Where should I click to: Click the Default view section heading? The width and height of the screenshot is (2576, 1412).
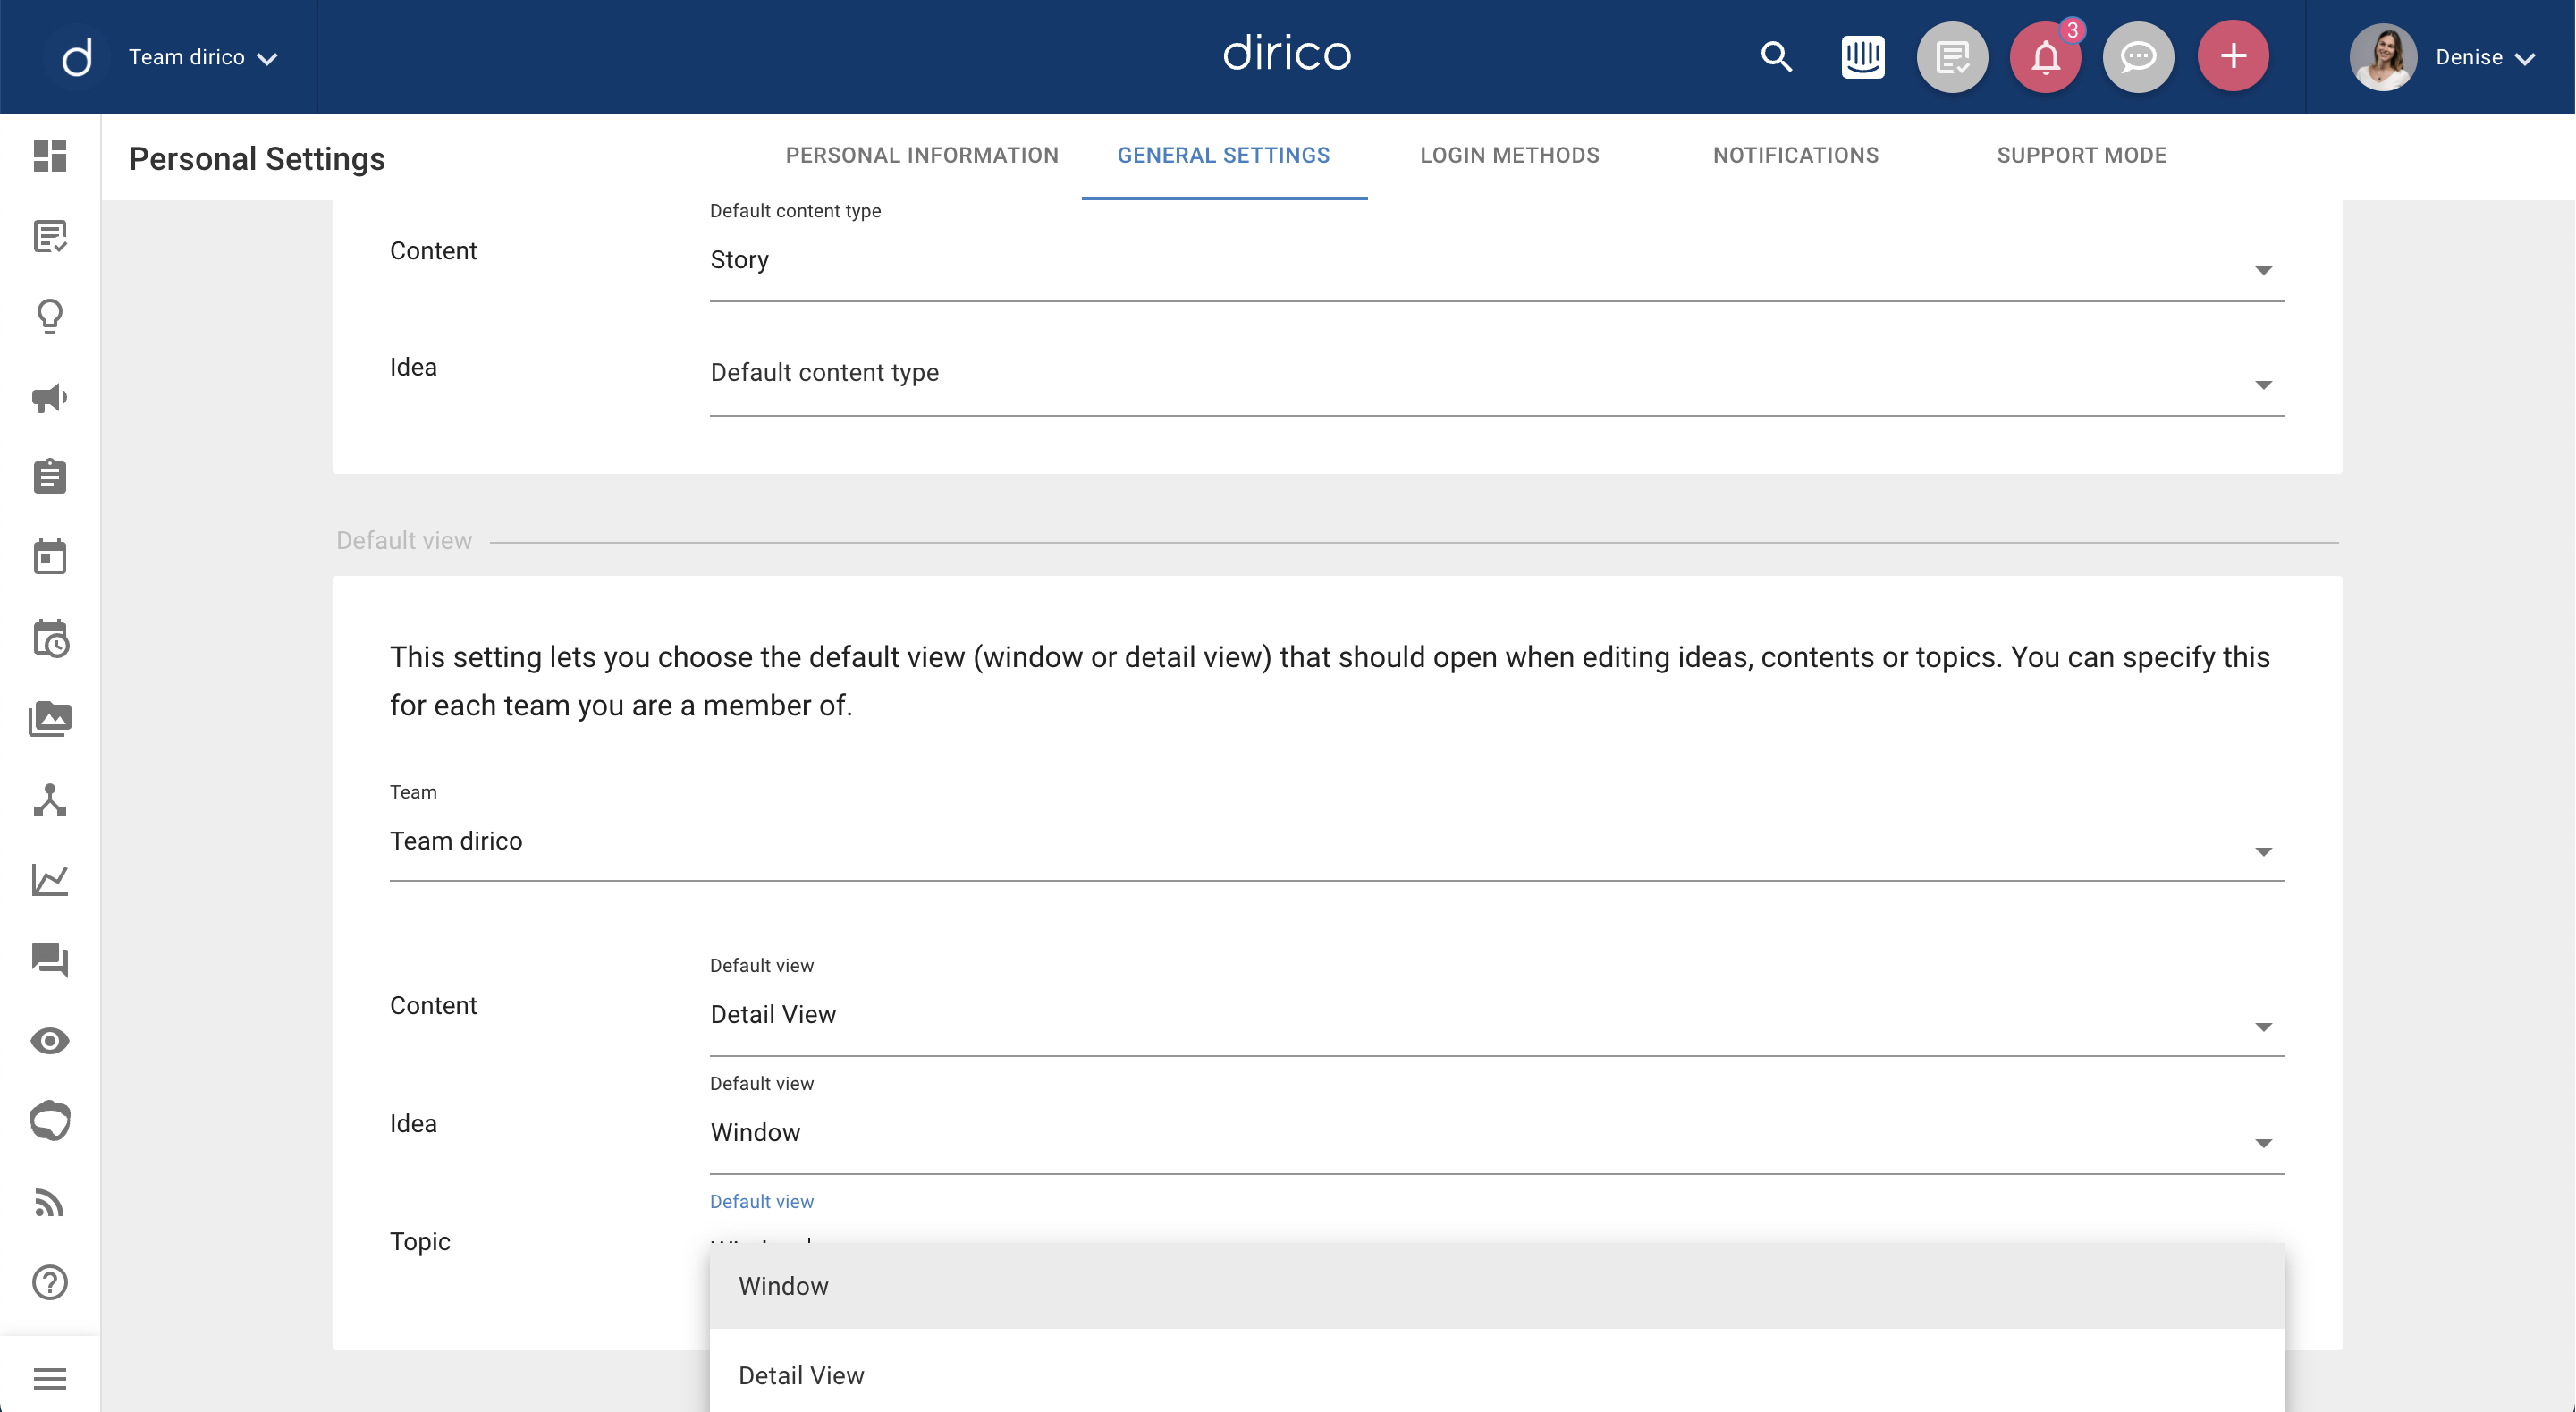pyautogui.click(x=404, y=541)
